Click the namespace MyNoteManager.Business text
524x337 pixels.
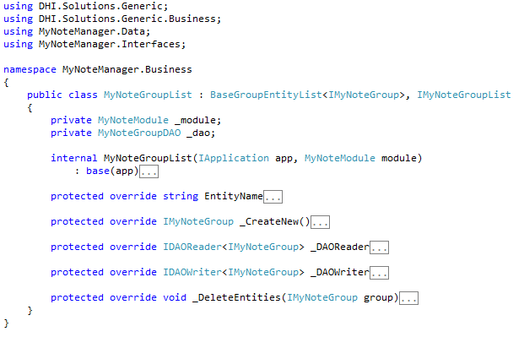(x=98, y=69)
